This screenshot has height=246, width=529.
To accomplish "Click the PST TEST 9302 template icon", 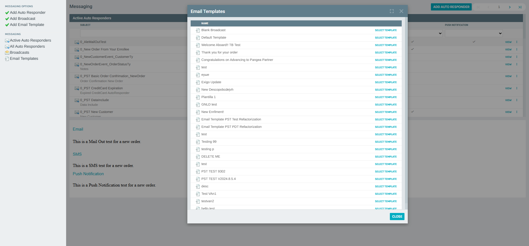I will 198,172.
